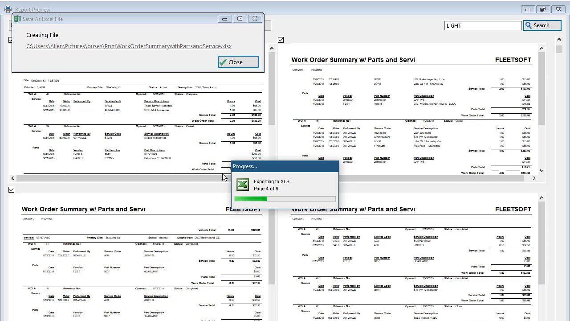Image resolution: width=570 pixels, height=321 pixels.
Task: Click the 'Save As Excel File' title text
Action: tap(43, 19)
